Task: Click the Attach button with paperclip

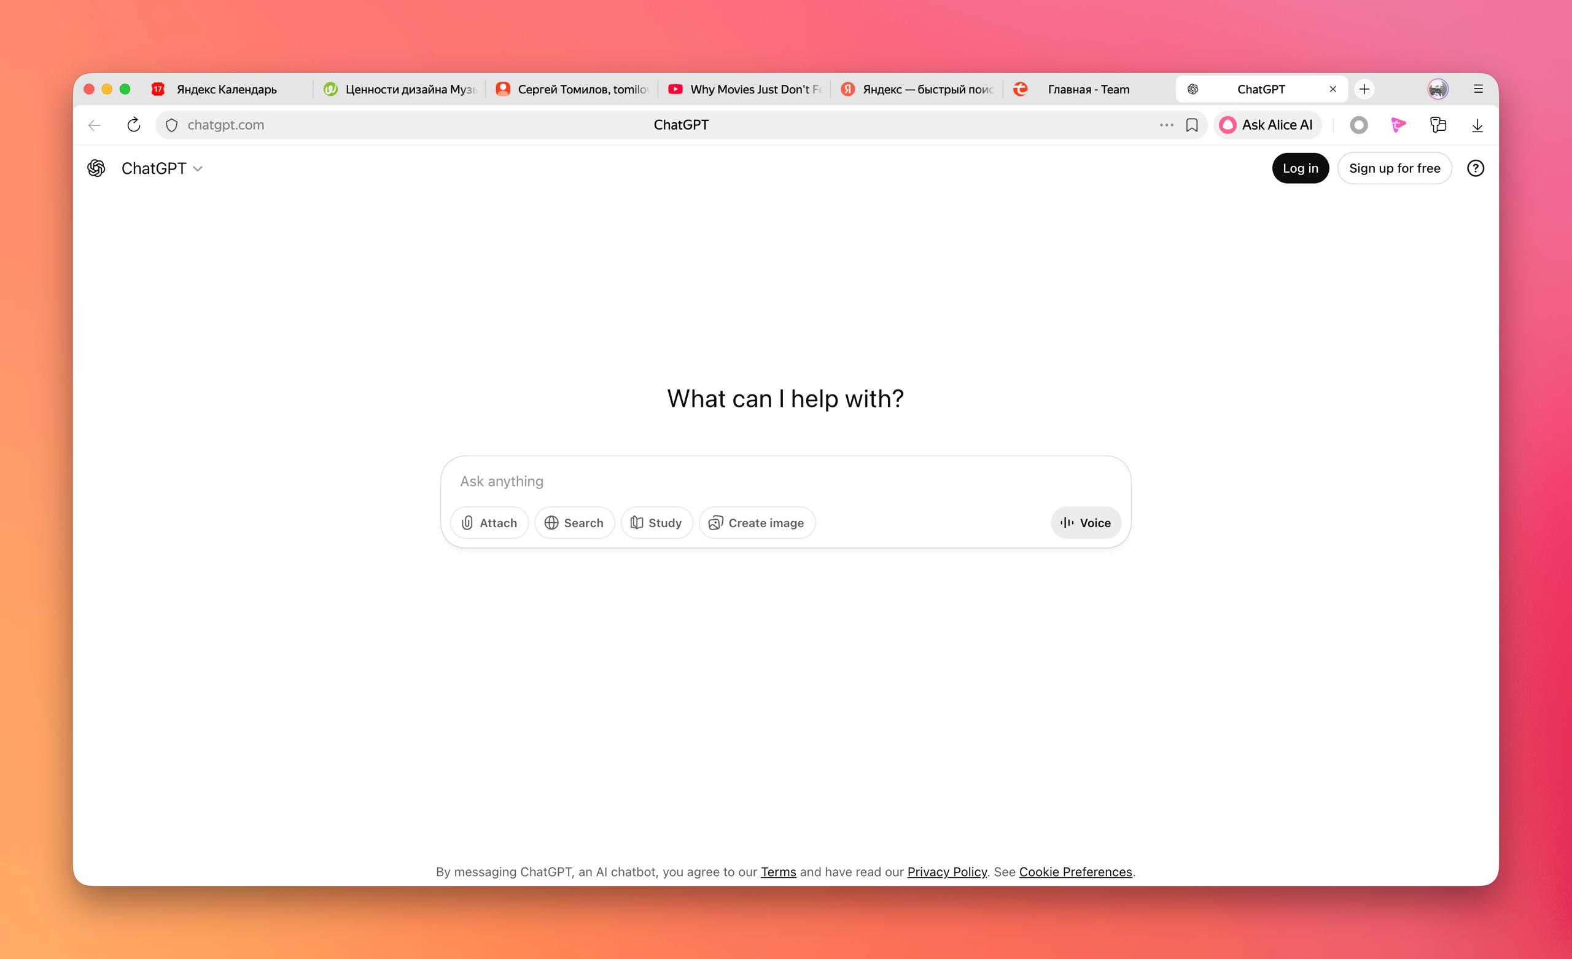Action: point(489,523)
